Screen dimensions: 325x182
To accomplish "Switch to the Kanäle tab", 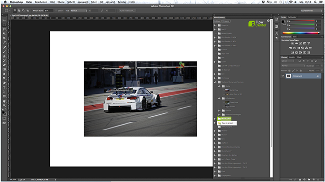I will pyautogui.click(x=292, y=57).
